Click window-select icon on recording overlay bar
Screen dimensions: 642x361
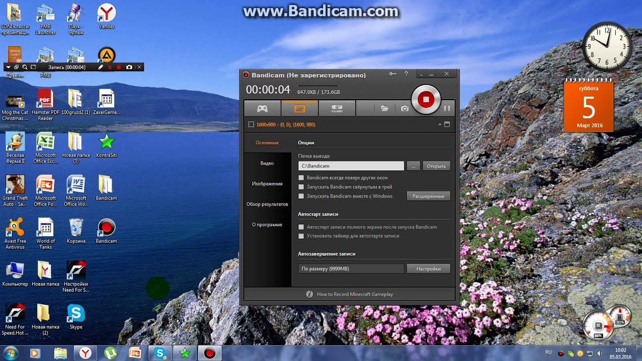click(17, 67)
